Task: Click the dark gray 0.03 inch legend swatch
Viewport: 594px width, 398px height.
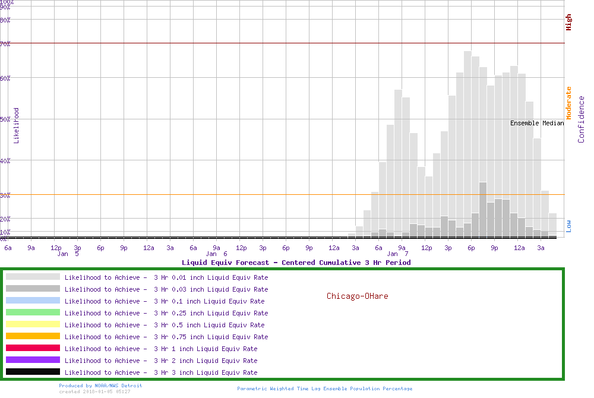Action: (x=33, y=289)
